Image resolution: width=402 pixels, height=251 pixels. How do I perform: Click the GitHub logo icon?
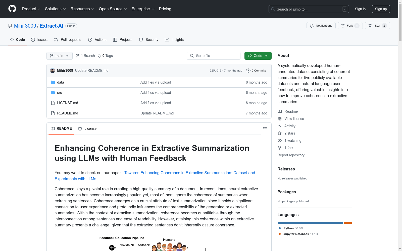pyautogui.click(x=12, y=9)
